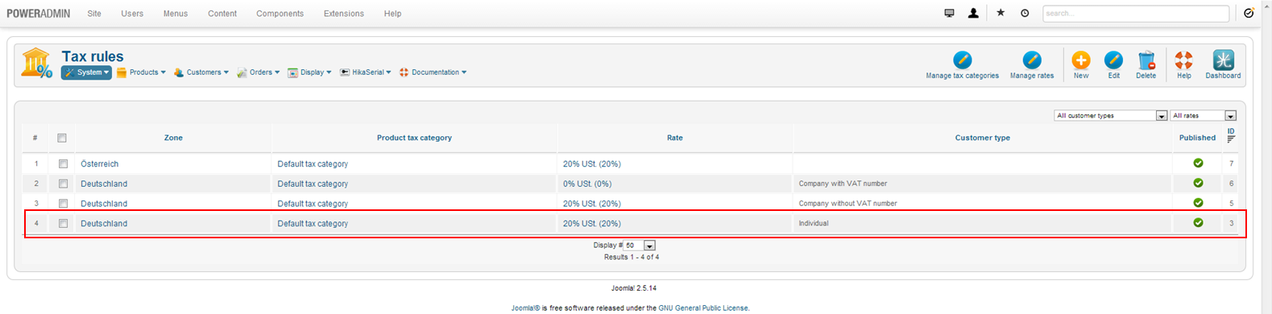Click Company without VAT number text

tap(847, 204)
